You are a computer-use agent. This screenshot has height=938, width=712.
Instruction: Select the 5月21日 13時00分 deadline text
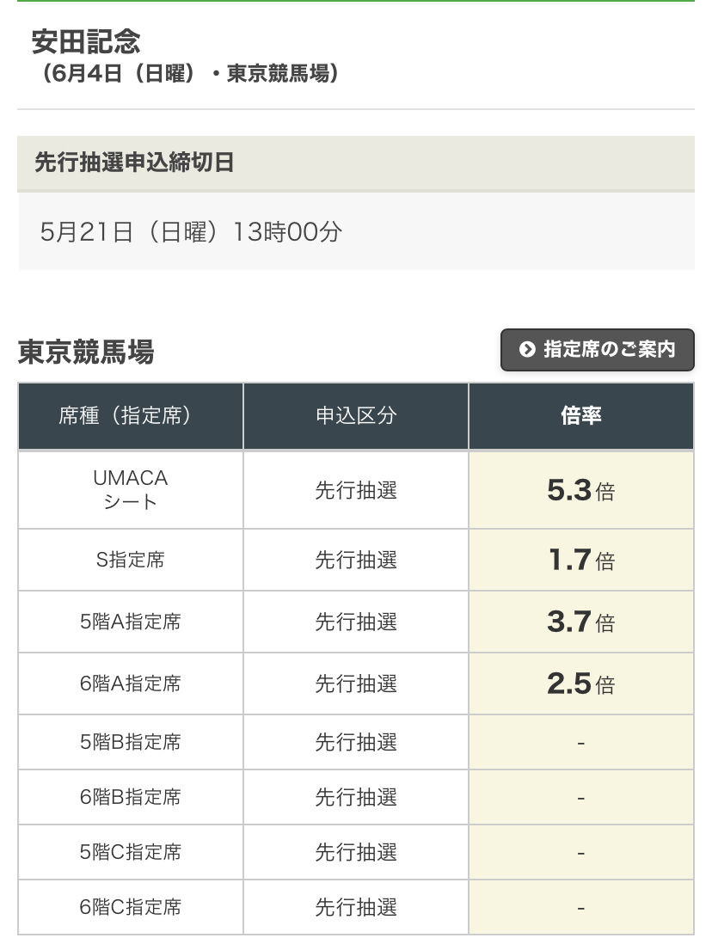191,232
